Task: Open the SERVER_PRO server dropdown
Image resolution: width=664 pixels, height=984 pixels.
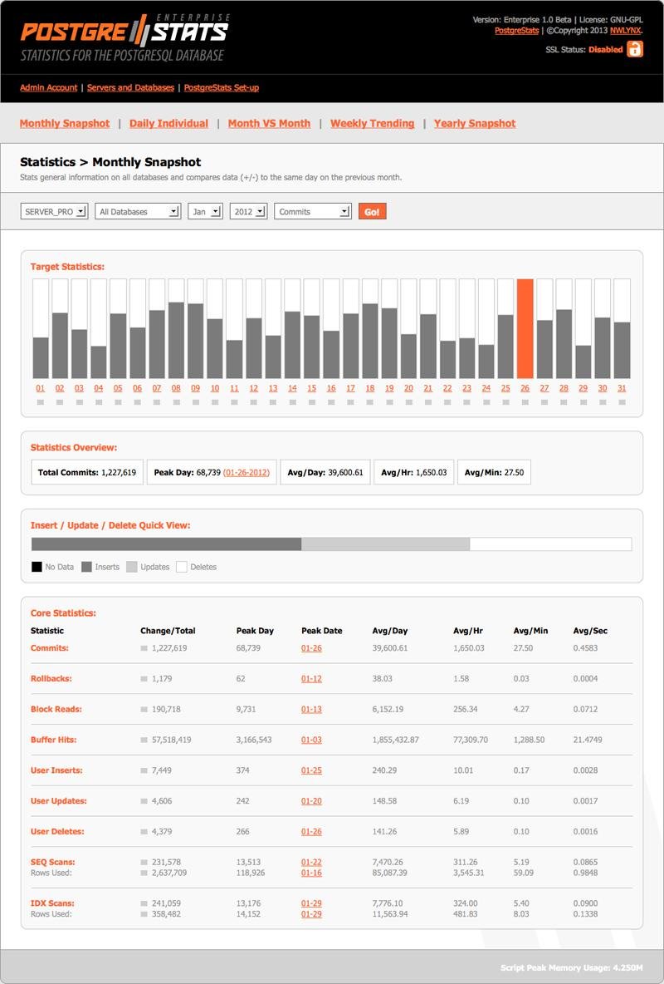Action: click(53, 210)
